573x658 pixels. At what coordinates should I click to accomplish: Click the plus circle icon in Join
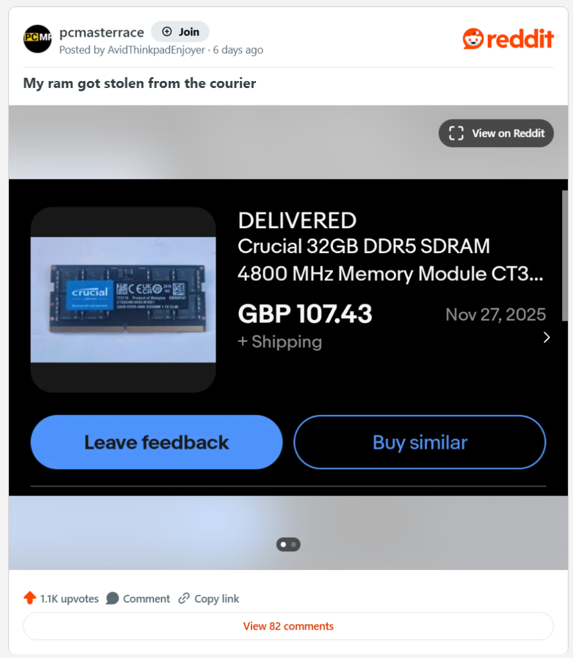coord(167,32)
